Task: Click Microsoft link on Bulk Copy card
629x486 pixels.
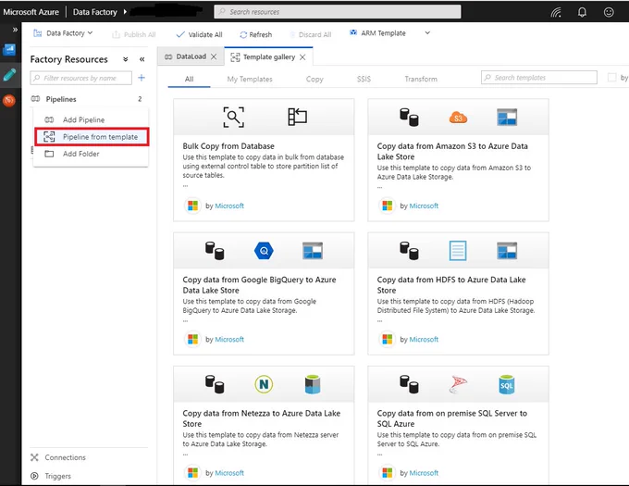Action: pos(229,206)
